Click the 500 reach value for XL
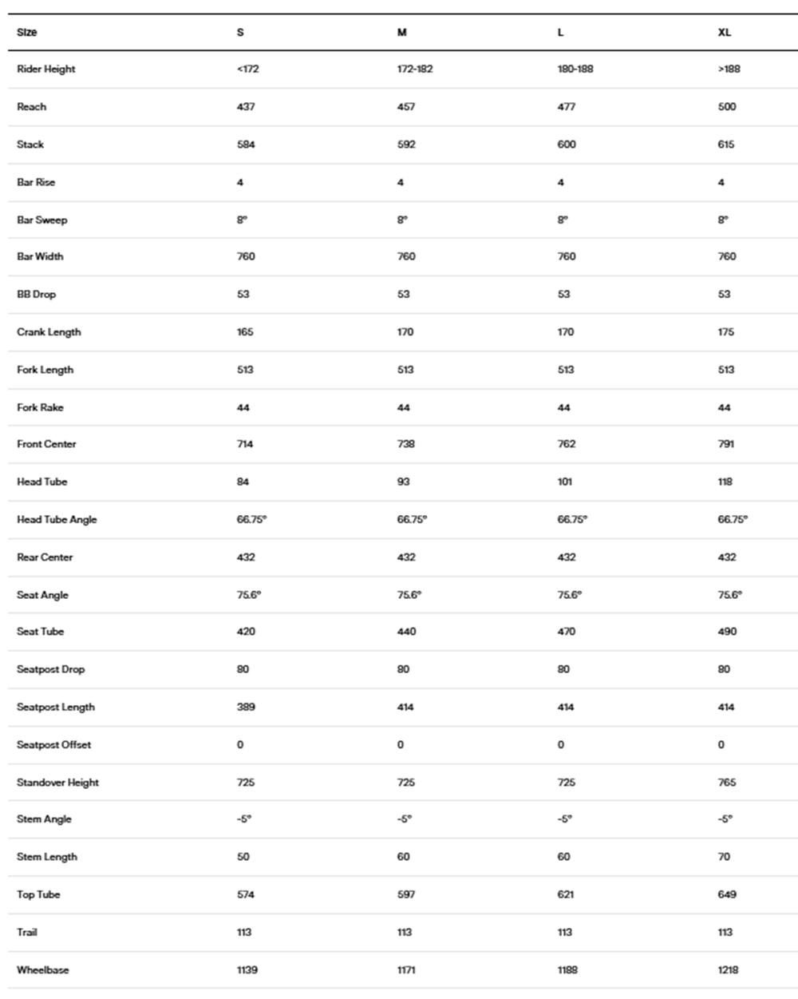Screen dimensions: 798x999 (x=727, y=107)
